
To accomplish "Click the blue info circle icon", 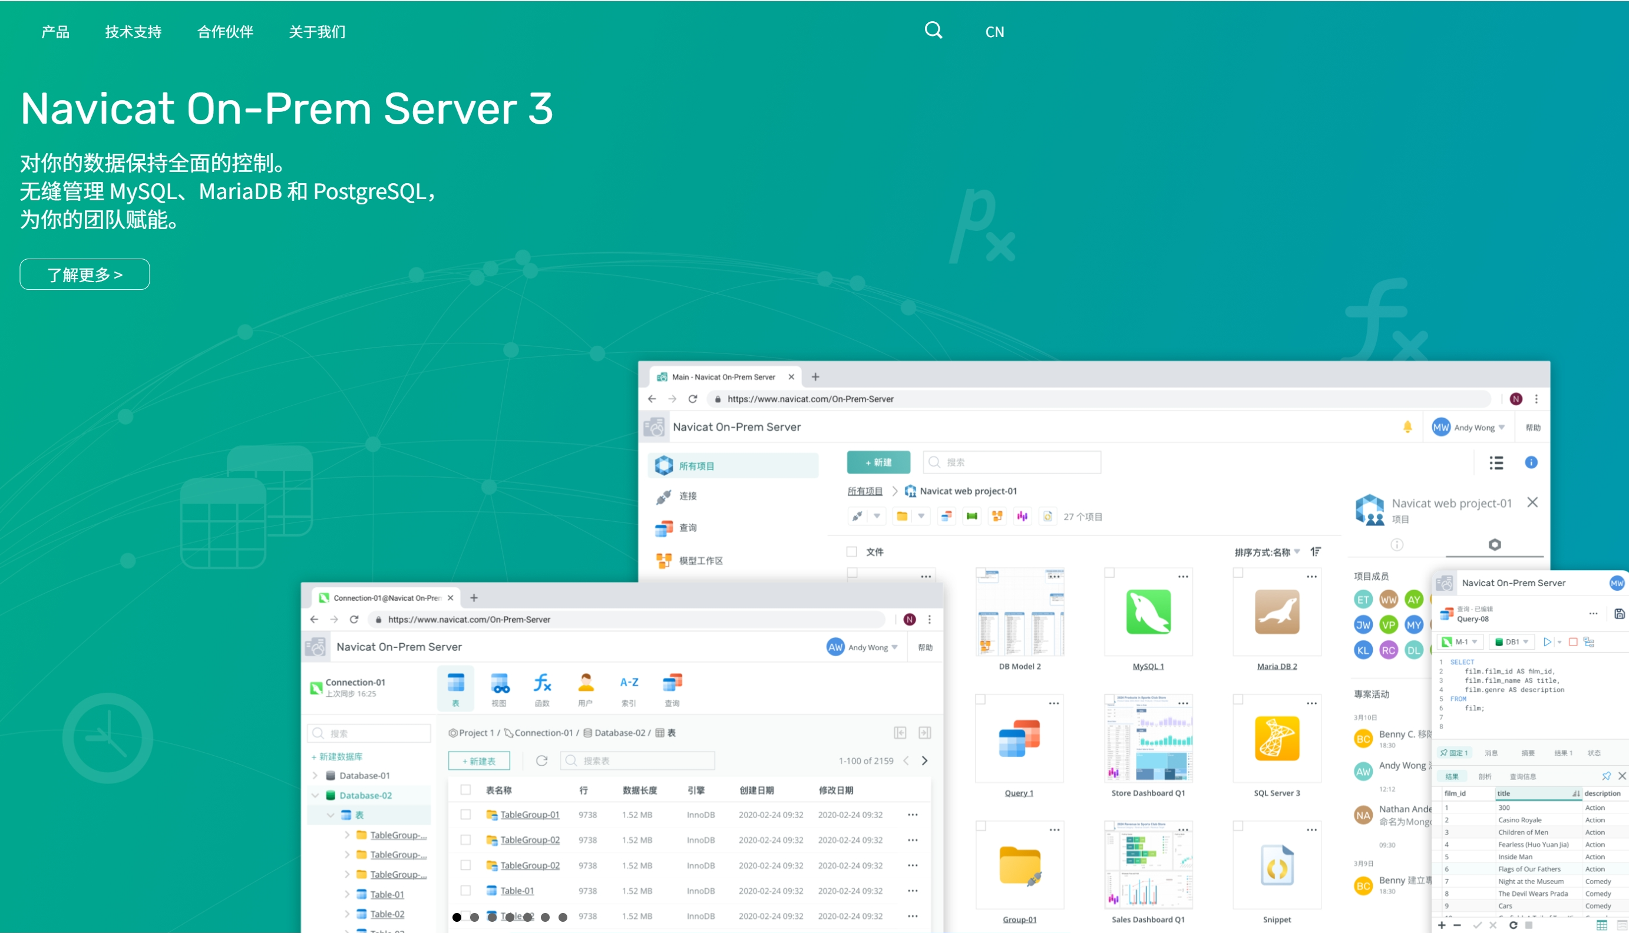I will pos(1531,462).
